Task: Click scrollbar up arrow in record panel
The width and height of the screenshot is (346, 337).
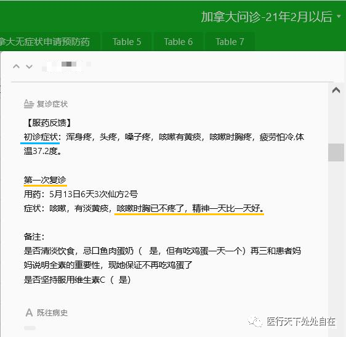Action: point(336,90)
